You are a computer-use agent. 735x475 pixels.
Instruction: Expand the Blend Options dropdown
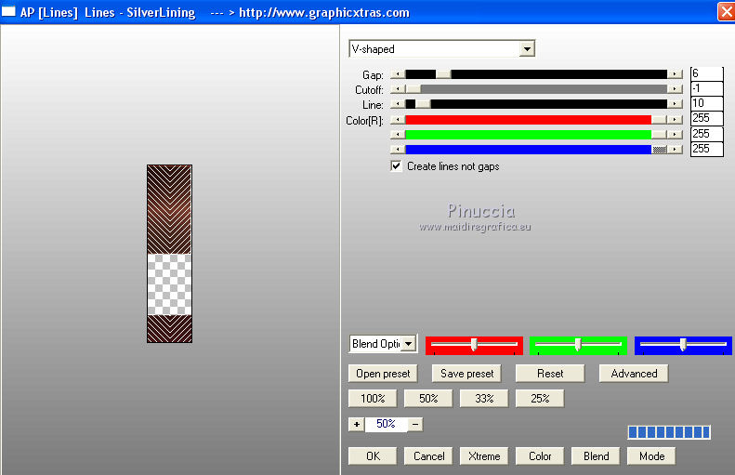tap(409, 344)
